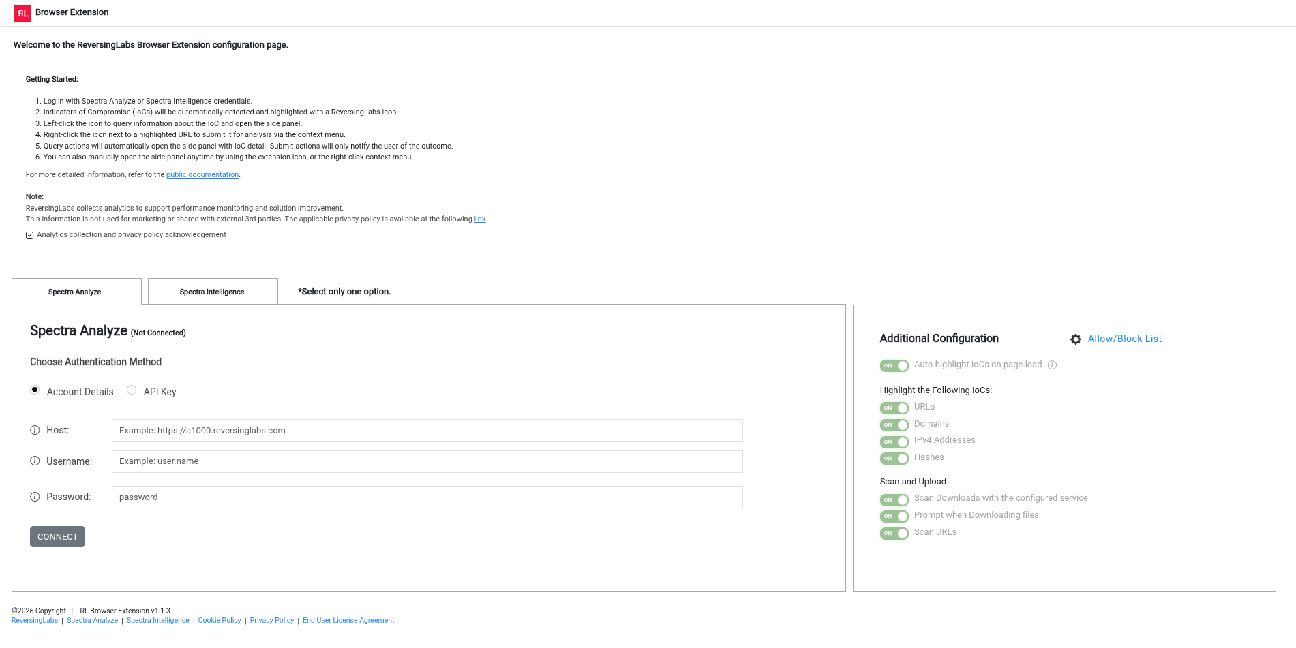
Task: Click the 'Getting Started:' heading
Action: pos(52,80)
